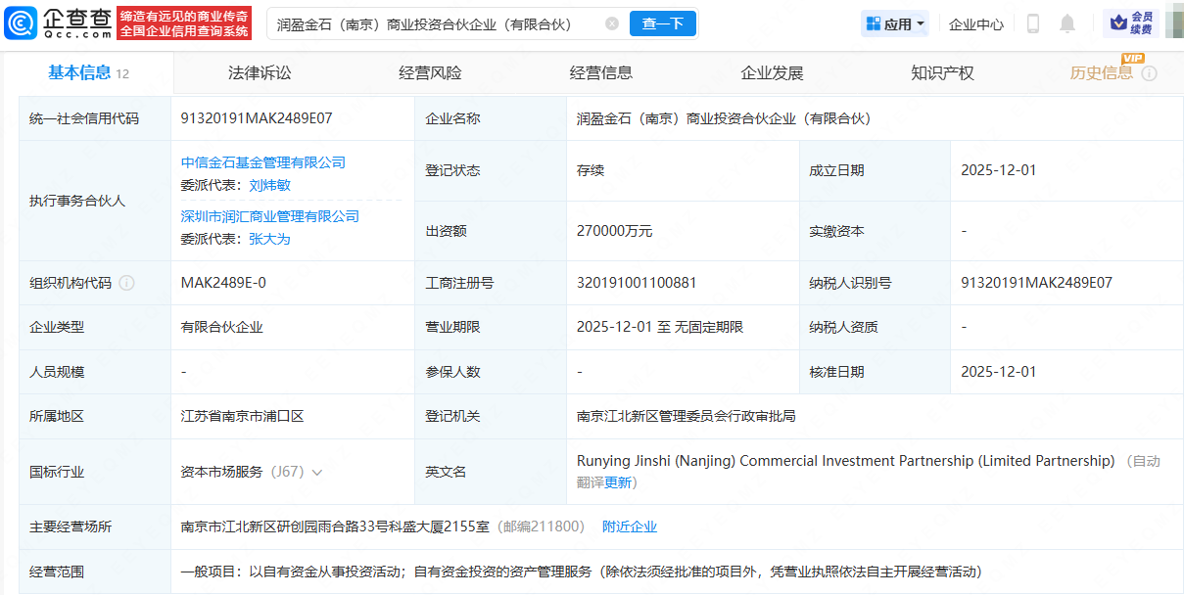
Task: Click into the company search input field
Action: [436, 23]
